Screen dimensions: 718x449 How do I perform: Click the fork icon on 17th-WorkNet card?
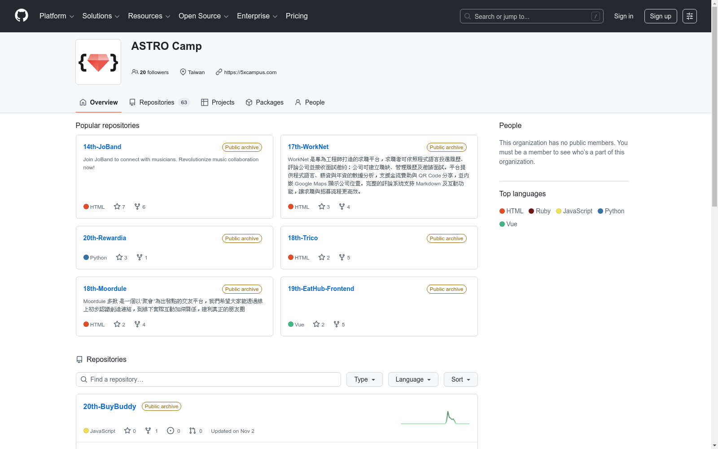point(342,207)
